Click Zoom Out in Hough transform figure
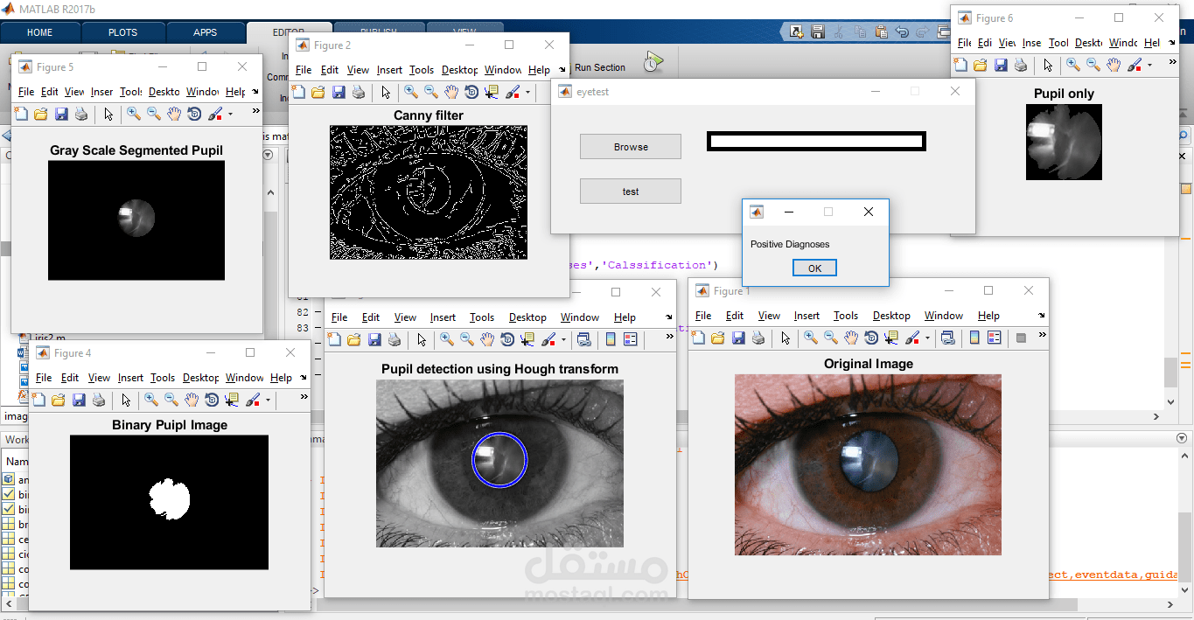This screenshot has height=620, width=1194. 467,339
